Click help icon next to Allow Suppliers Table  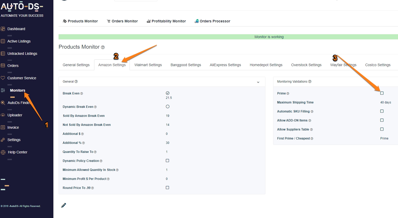point(311,130)
